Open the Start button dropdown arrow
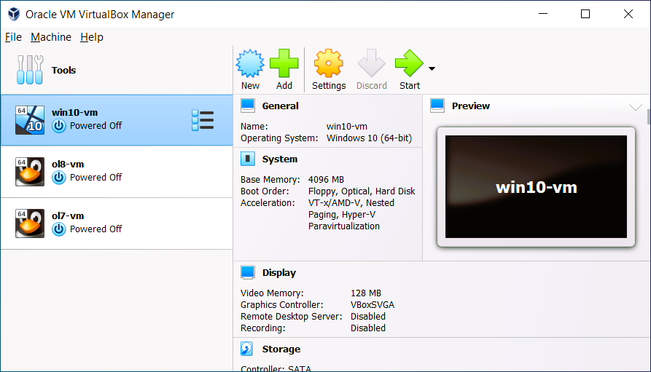Screen dimensions: 651x372 click(x=432, y=69)
